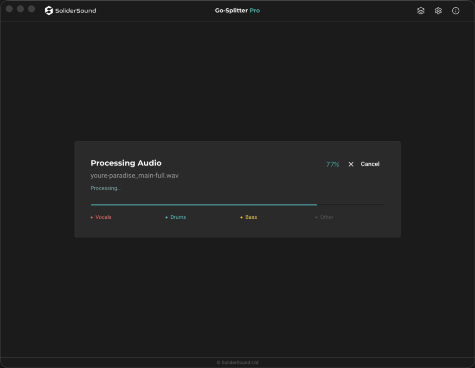Click the Processing Audio heading
This screenshot has height=368, width=475.
pos(126,163)
